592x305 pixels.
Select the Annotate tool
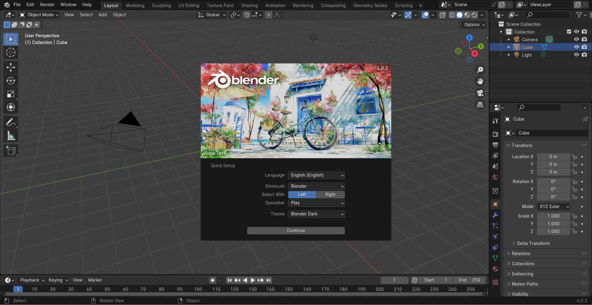[x=10, y=122]
